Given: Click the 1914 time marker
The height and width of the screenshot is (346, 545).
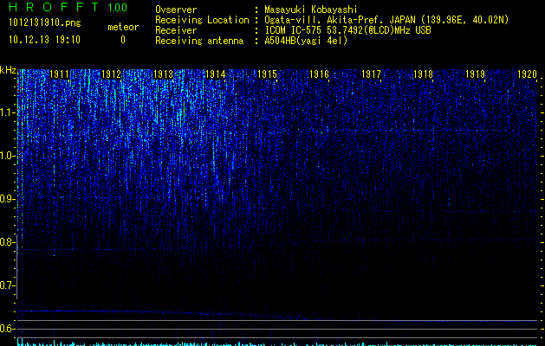Looking at the screenshot, I should click(x=215, y=74).
